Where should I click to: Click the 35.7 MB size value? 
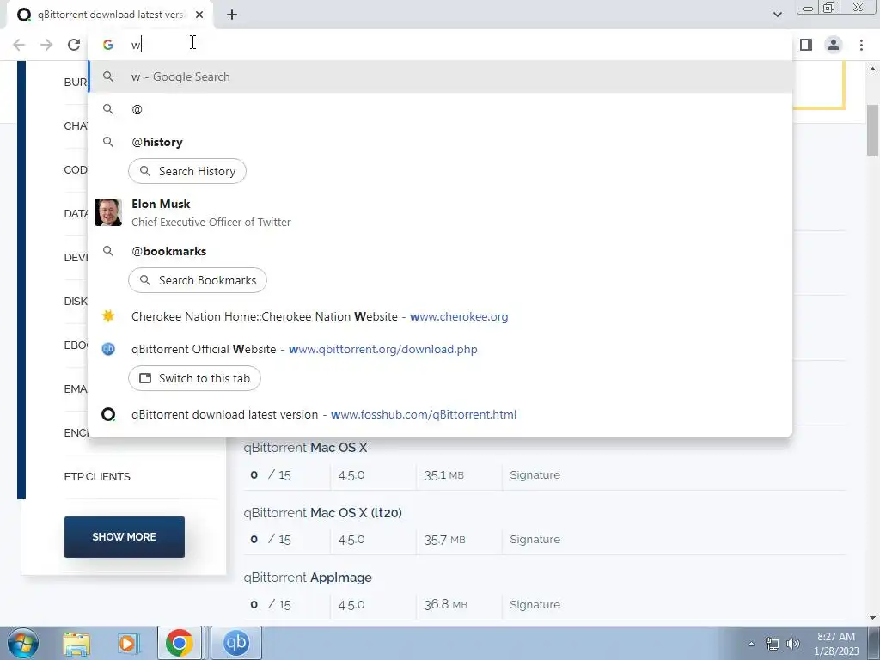pos(444,540)
